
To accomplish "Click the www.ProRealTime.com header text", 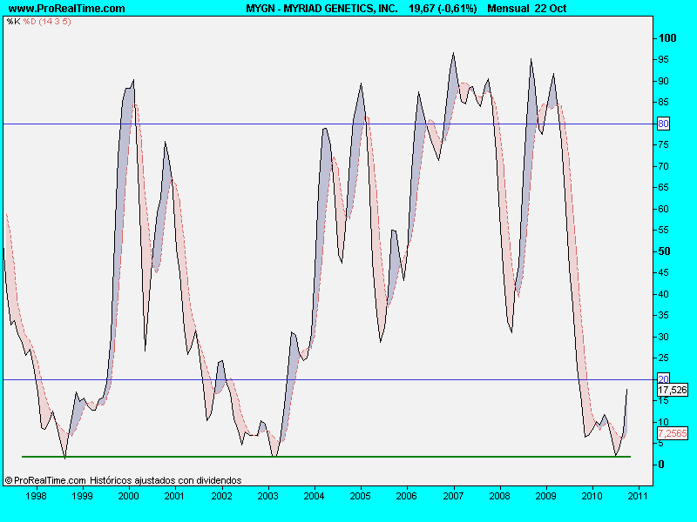I will [x=67, y=9].
